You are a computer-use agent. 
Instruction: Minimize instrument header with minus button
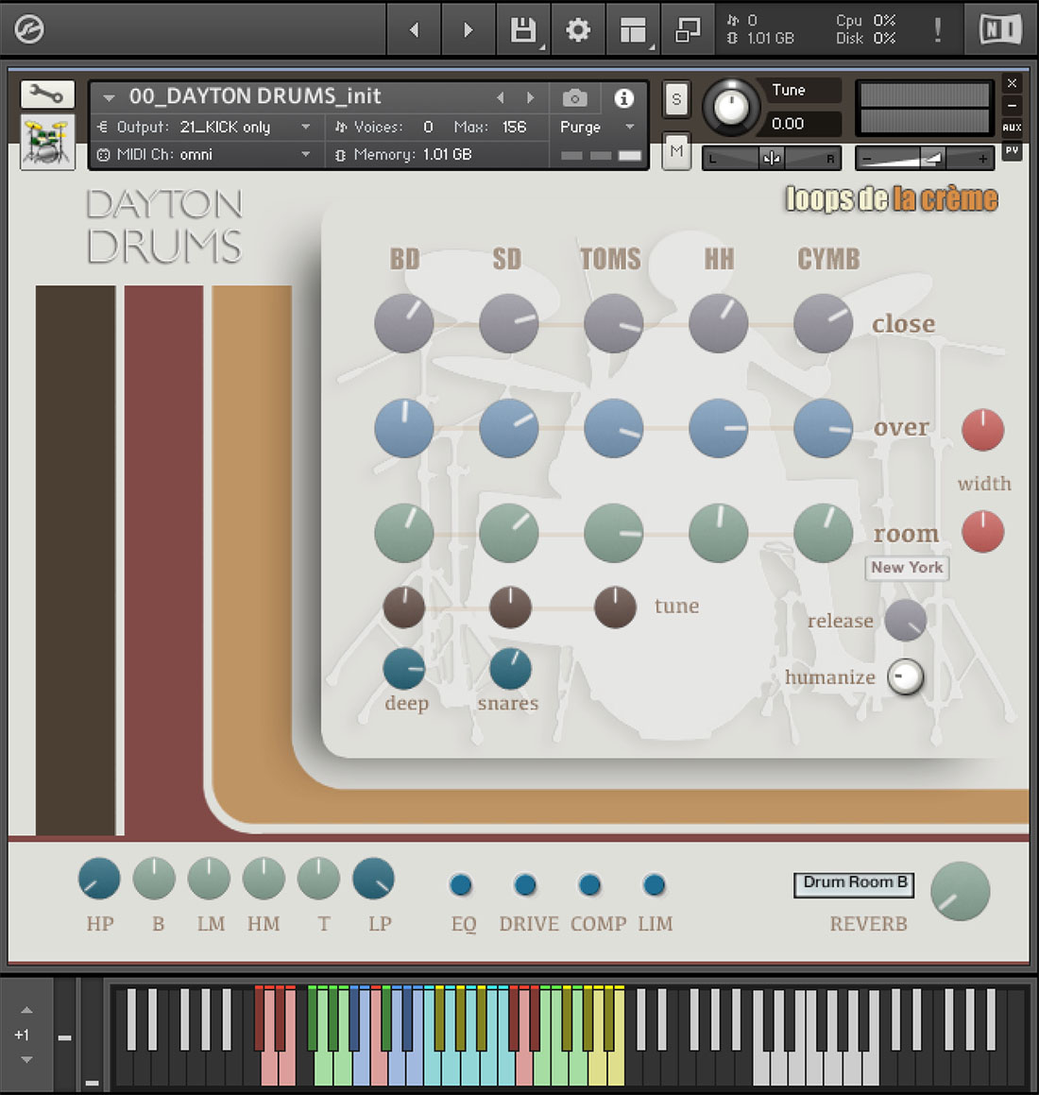1012,106
